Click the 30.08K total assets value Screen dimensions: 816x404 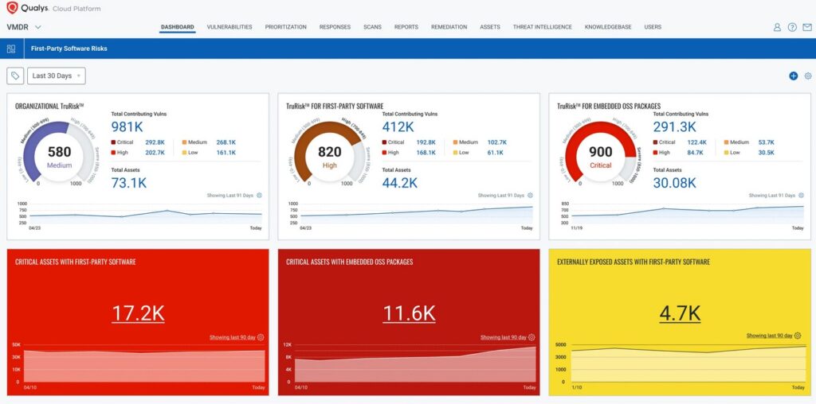pos(674,183)
